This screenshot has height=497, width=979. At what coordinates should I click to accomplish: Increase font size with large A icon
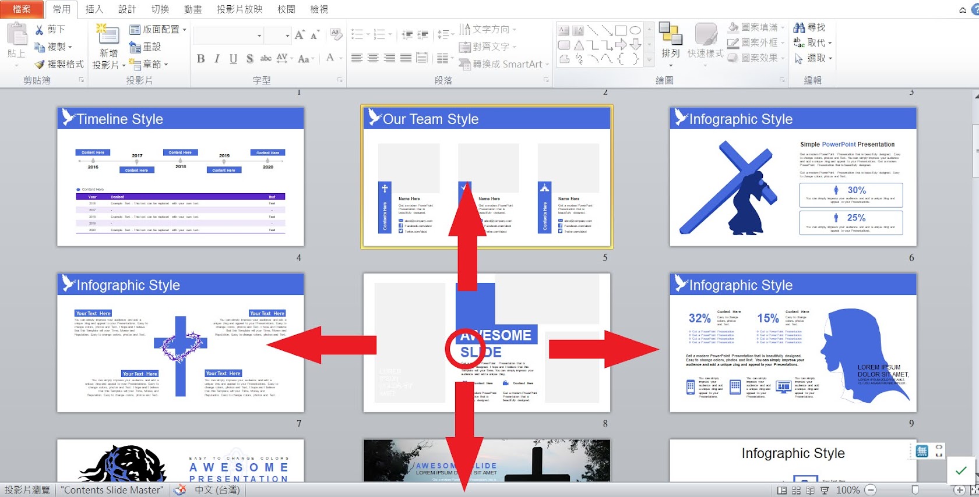(300, 35)
